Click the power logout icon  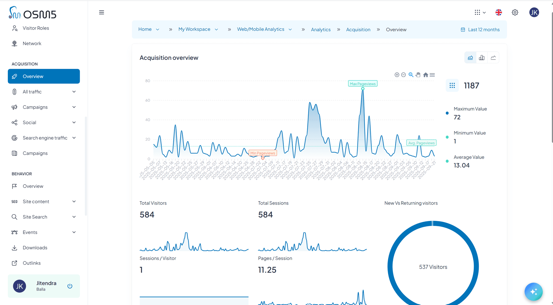click(x=70, y=286)
